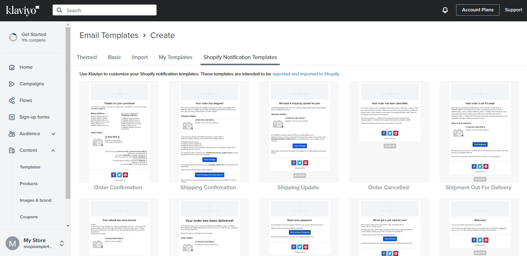Click View Gift Card button in template
The height and width of the screenshot is (256, 527).
click(x=390, y=239)
